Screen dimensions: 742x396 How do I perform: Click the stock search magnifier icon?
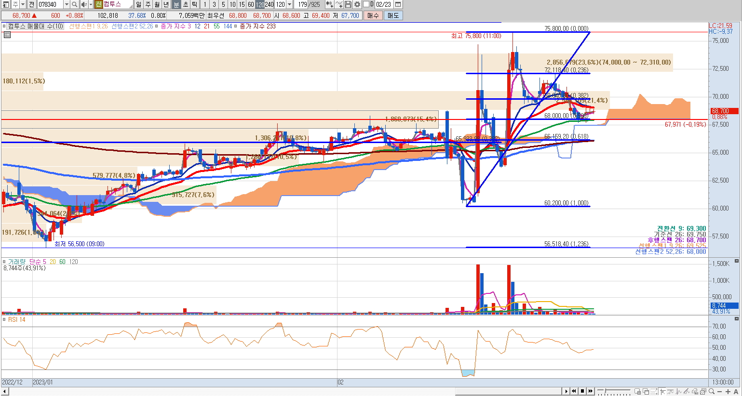(75, 4)
